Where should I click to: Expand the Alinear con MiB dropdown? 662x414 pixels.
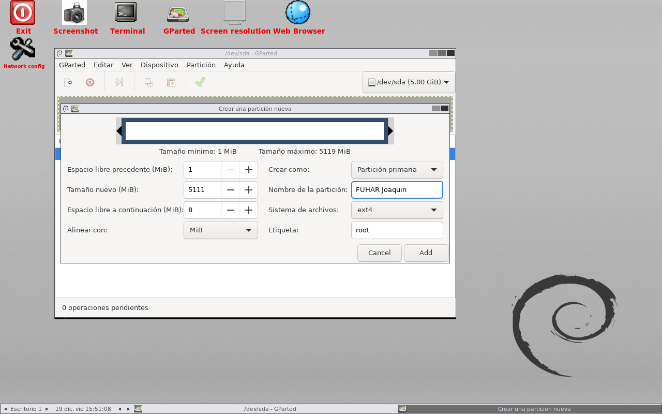[220, 230]
